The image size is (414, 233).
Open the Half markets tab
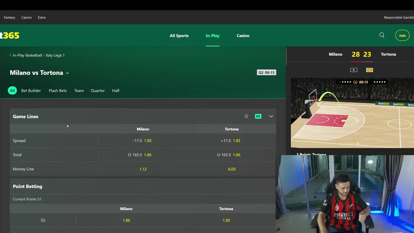(x=116, y=91)
